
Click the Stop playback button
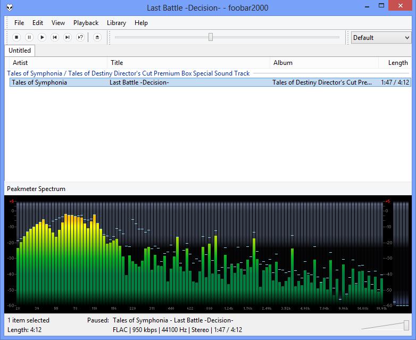[16, 37]
